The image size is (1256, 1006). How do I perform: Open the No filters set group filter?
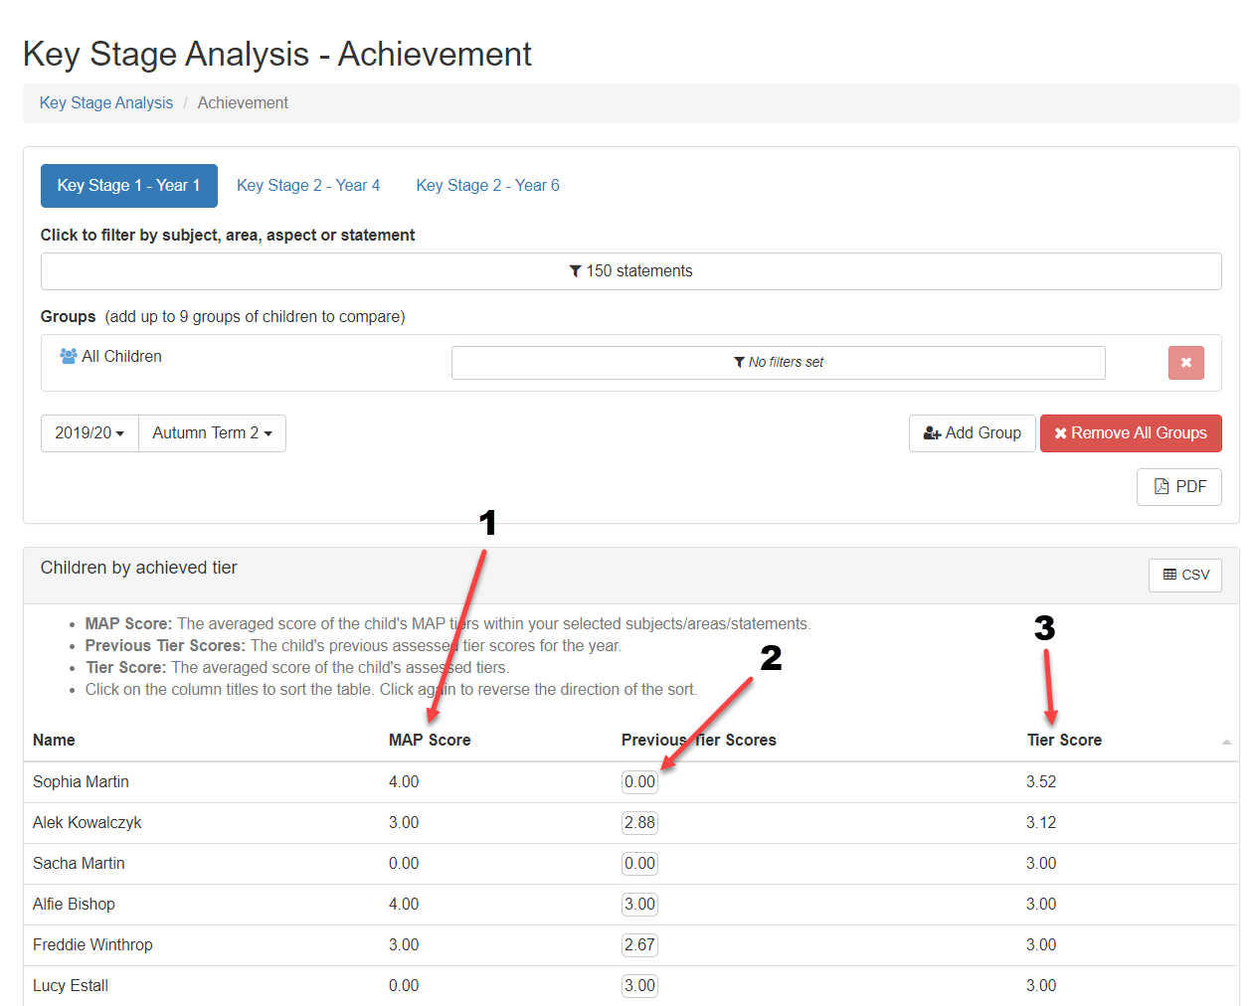click(778, 363)
